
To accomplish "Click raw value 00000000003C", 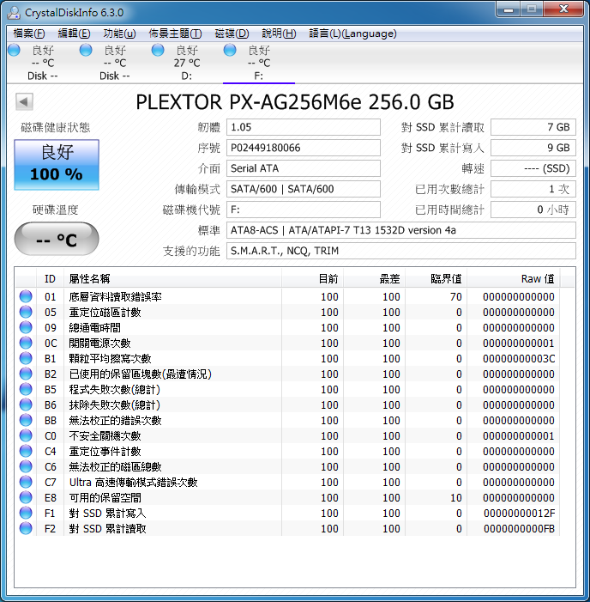I will (x=519, y=359).
